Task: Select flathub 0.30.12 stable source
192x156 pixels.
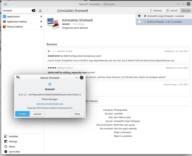Action: click(164, 22)
